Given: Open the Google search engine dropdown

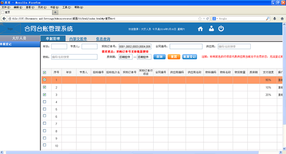Looking at the screenshot, I should (x=215, y=19).
